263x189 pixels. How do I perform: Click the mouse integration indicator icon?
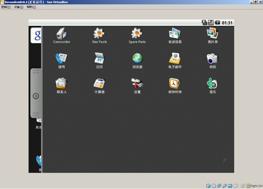coord(243,186)
